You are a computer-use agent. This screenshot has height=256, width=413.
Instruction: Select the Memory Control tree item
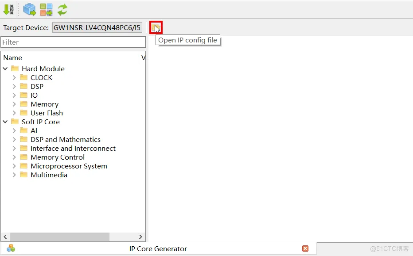[58, 157]
